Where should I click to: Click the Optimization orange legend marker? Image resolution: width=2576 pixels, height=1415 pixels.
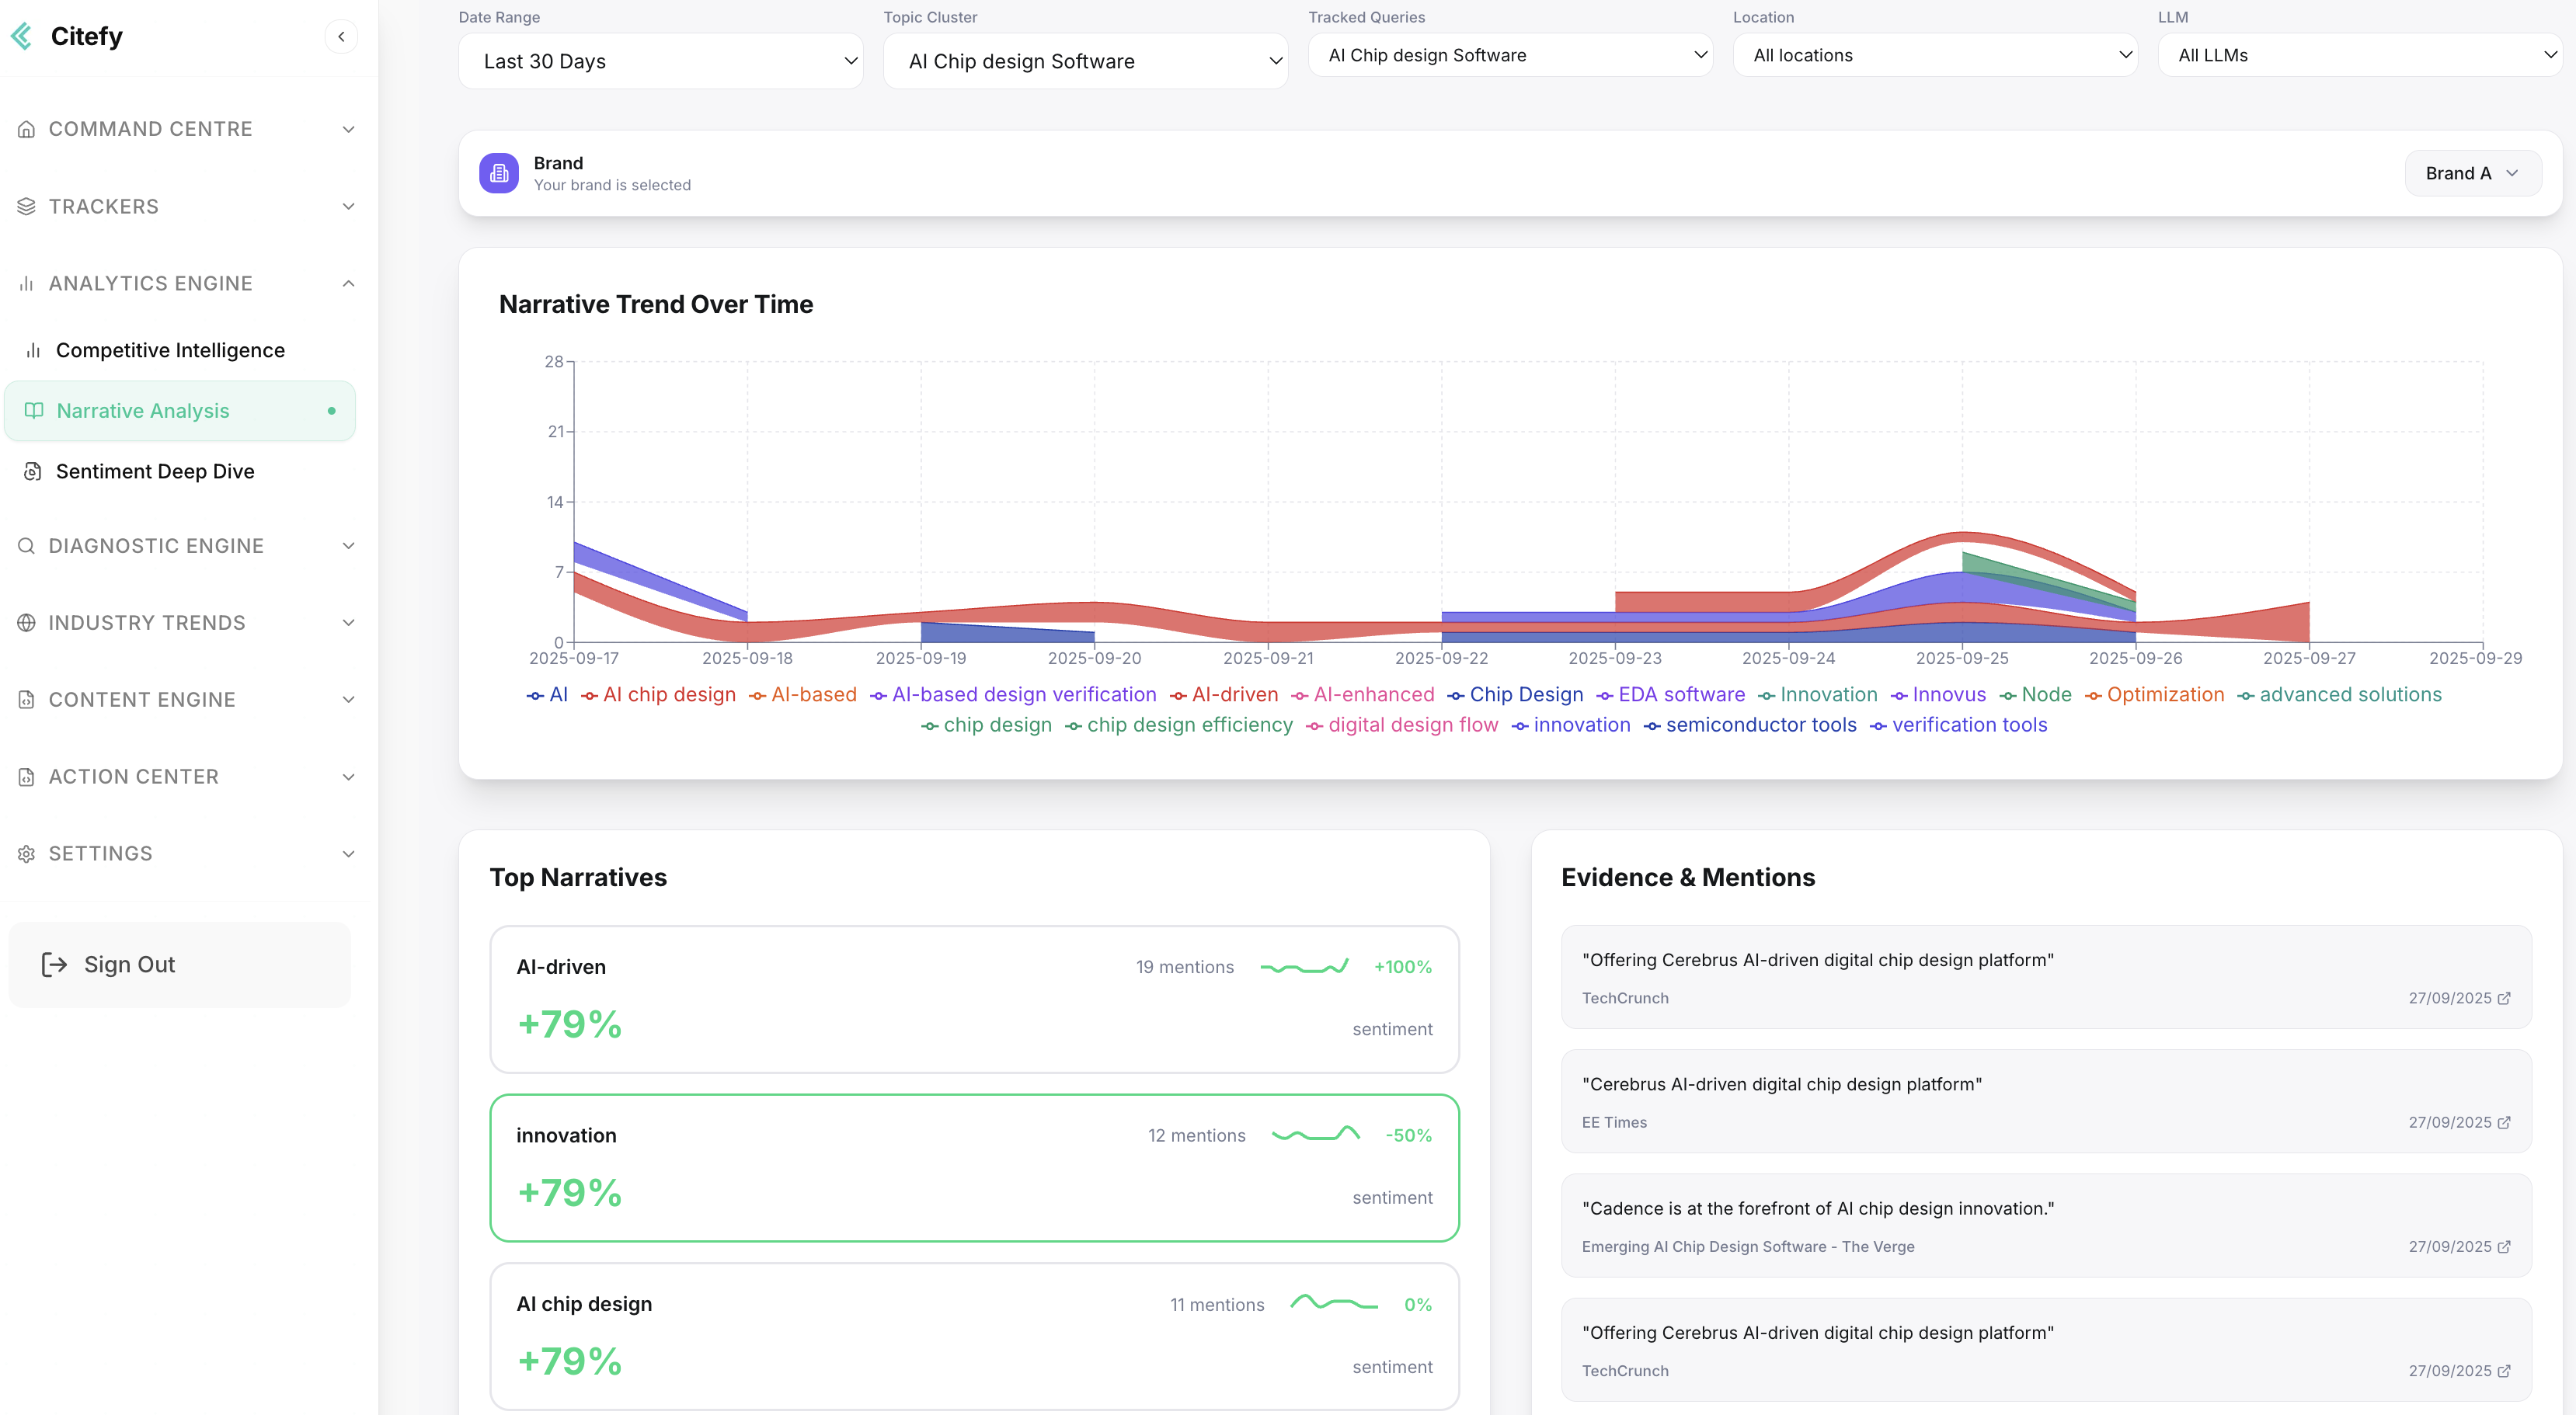tap(2093, 695)
